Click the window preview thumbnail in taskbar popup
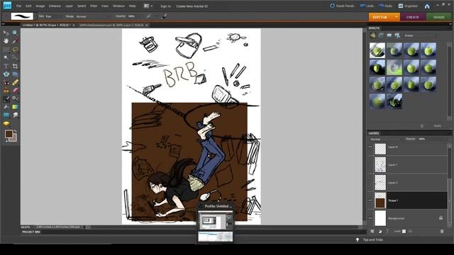This screenshot has width=454, height=255. (x=216, y=221)
